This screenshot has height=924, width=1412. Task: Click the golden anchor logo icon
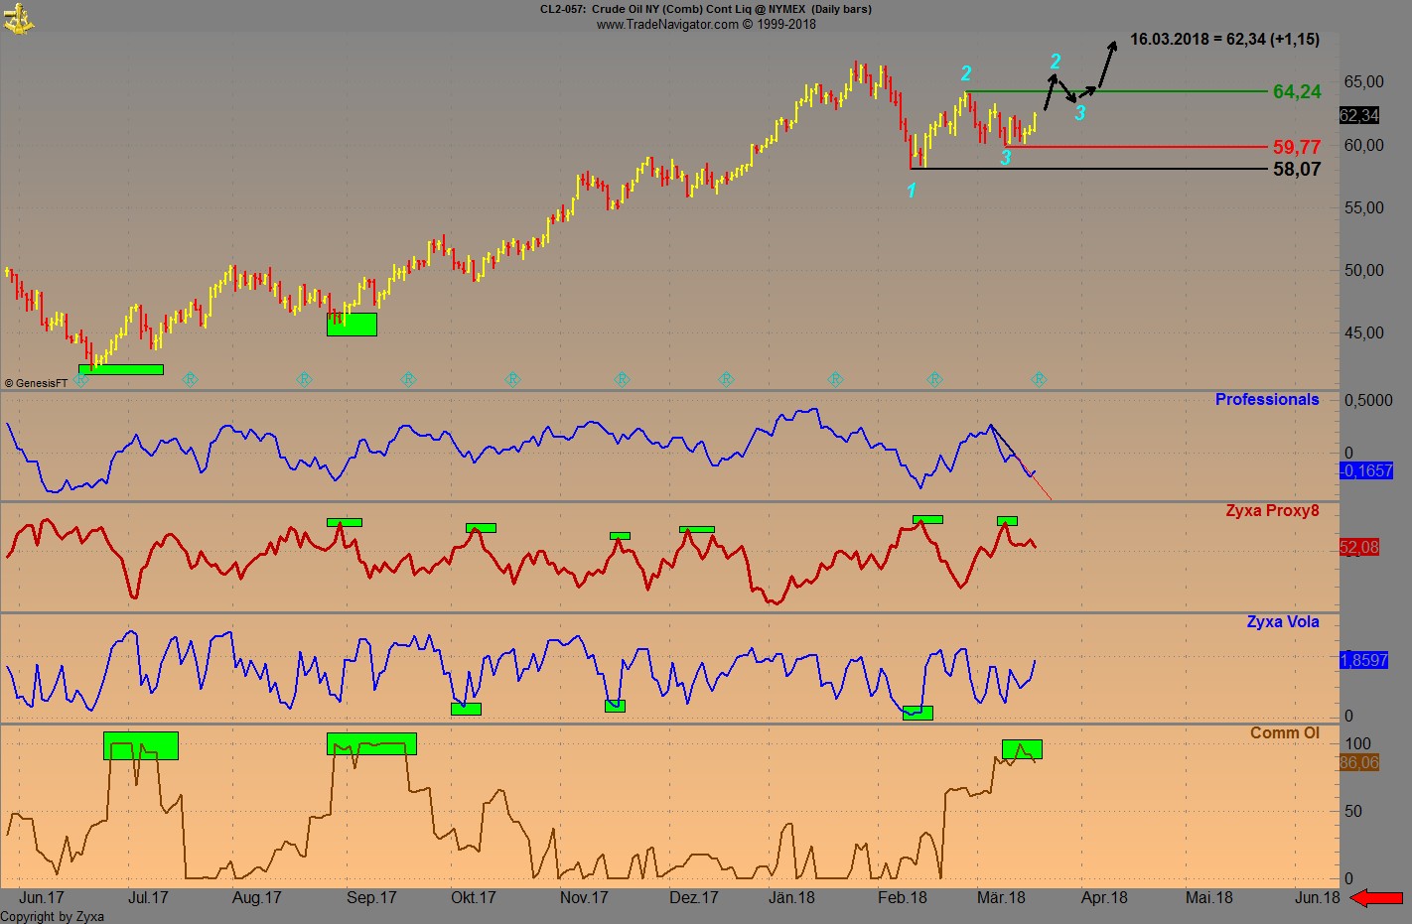coord(18,18)
